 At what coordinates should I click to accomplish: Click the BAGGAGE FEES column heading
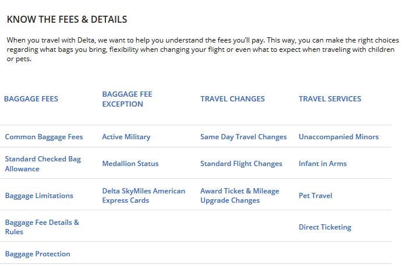31,99
